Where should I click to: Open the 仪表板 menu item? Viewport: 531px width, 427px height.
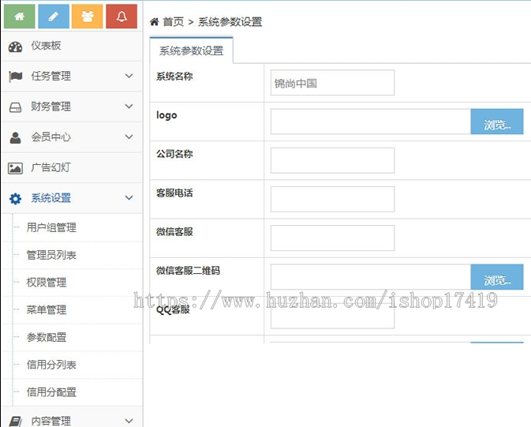click(x=72, y=46)
